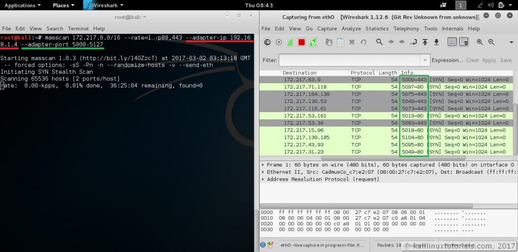This screenshot has height=252, width=518.
Task: Open the Terminal menu in terminal window
Action: (x=78, y=29)
